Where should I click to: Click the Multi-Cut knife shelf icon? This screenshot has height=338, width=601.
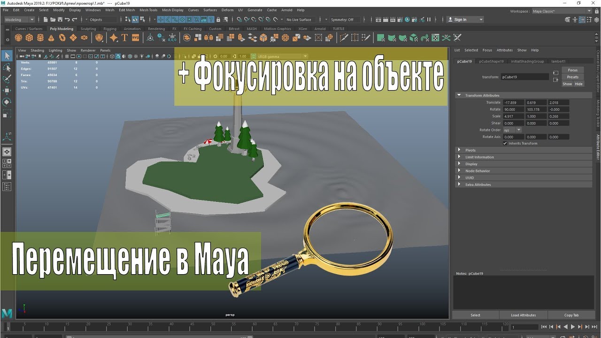coord(344,38)
